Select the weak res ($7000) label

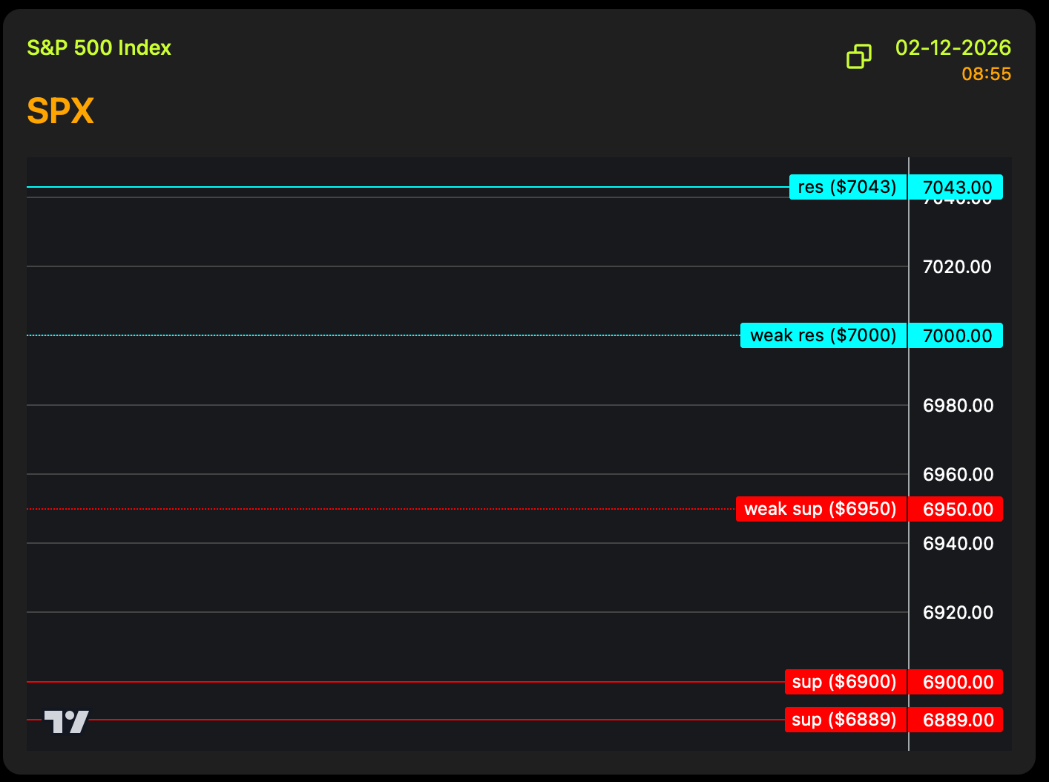tap(823, 335)
